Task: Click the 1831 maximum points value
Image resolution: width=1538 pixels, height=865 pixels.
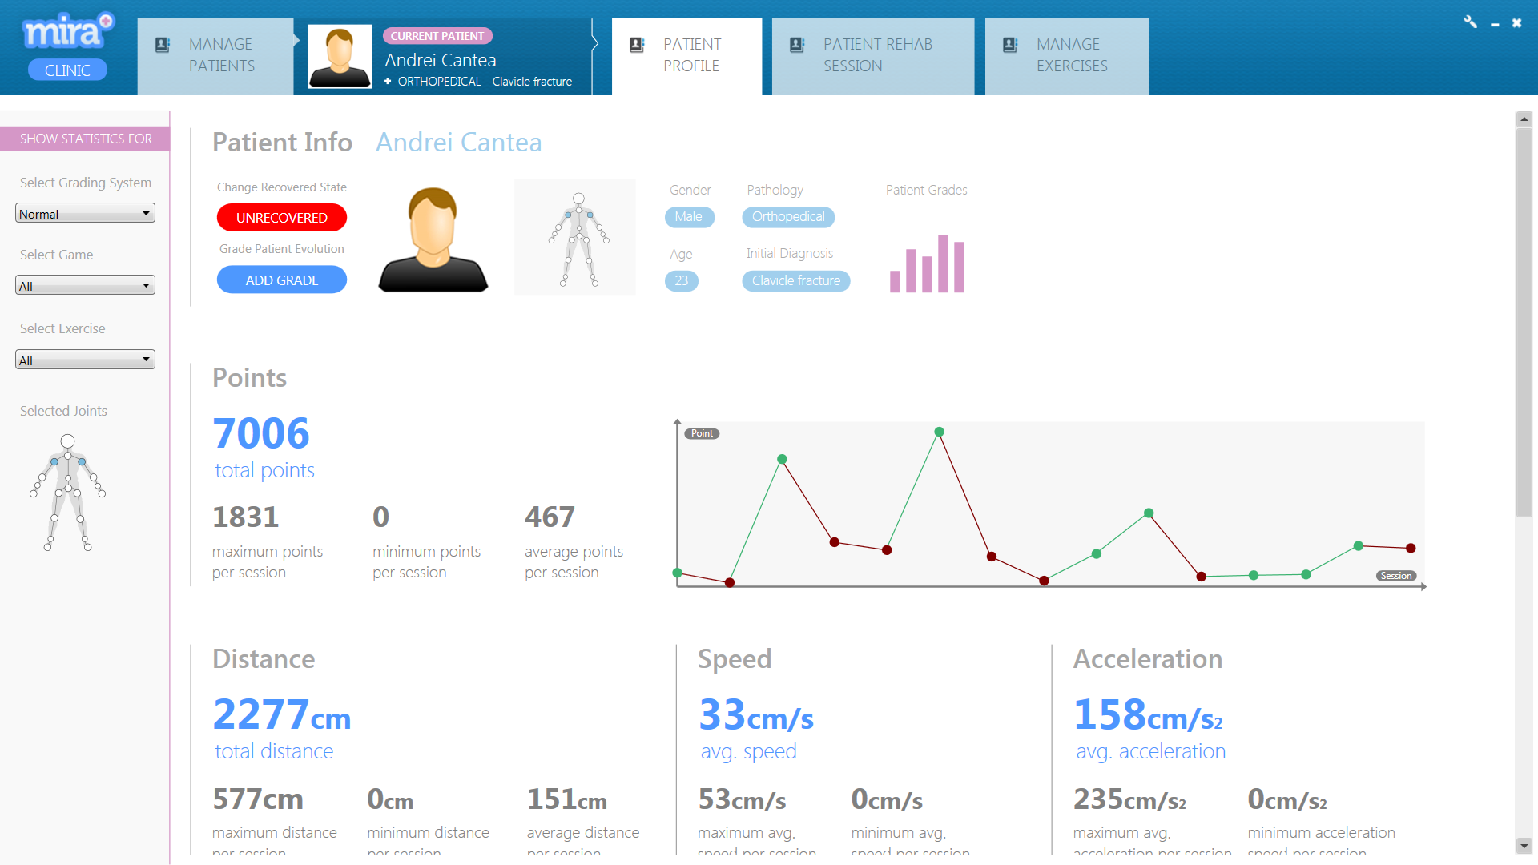Action: coord(246,517)
